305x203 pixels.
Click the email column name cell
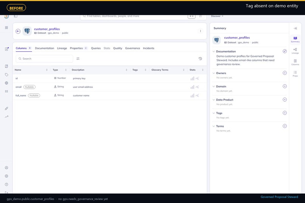point(19,87)
